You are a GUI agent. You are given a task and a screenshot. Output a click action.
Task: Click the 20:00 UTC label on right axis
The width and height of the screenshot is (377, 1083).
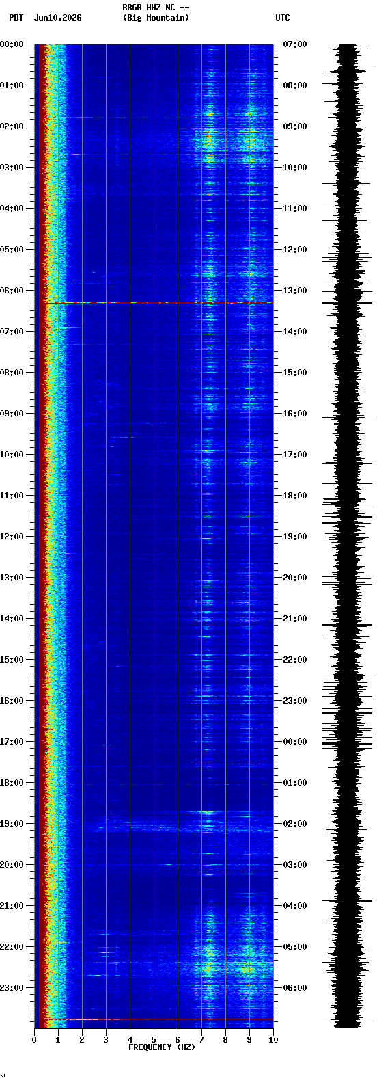tap(295, 578)
